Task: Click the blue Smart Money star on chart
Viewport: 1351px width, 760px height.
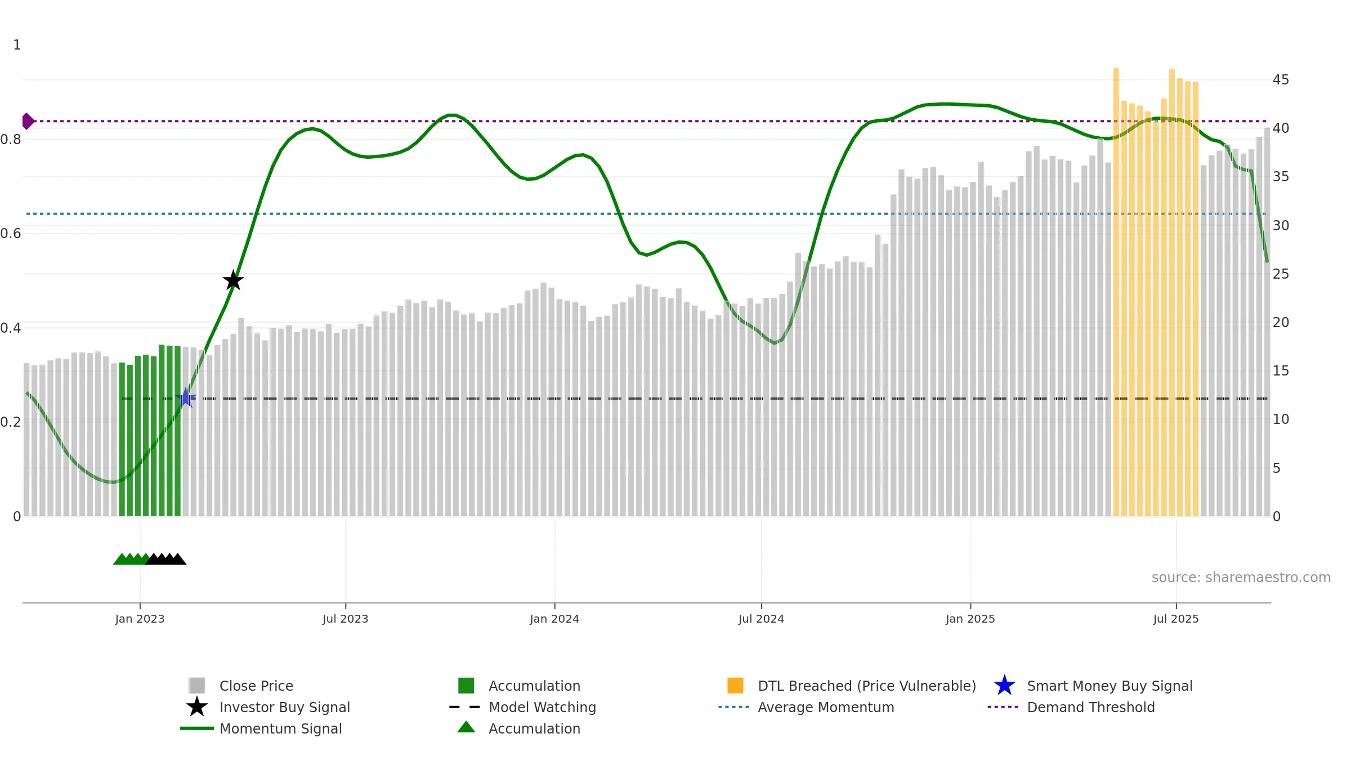Action: (x=186, y=398)
